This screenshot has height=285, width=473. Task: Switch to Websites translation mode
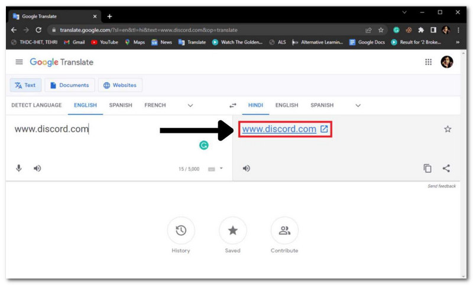click(x=120, y=85)
